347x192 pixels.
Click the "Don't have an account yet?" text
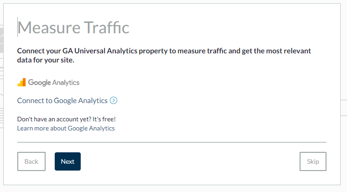point(54,119)
